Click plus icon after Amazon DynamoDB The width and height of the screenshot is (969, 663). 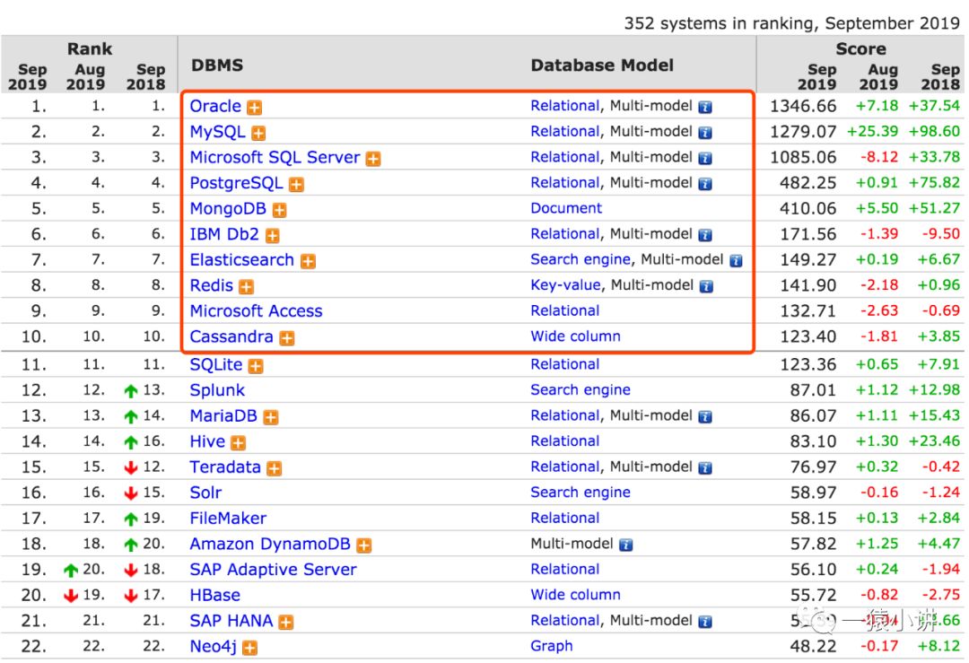click(x=364, y=545)
